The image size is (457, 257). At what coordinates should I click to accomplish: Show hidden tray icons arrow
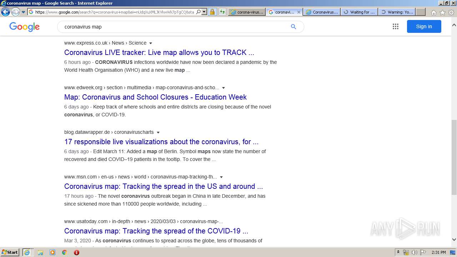pos(398,252)
